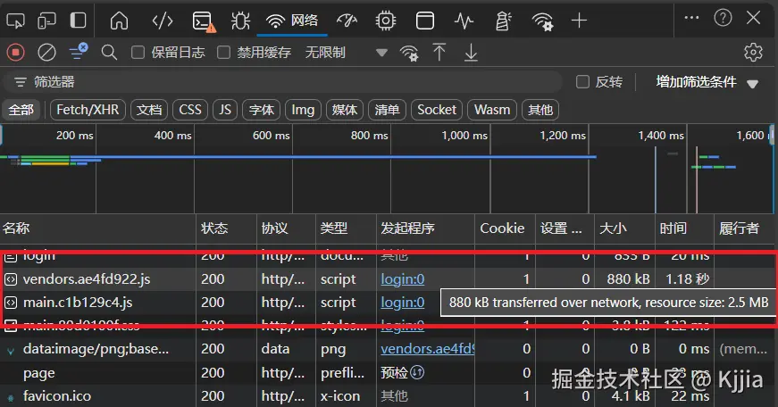The width and height of the screenshot is (778, 407).
Task: Filter by JS type
Action: [225, 110]
